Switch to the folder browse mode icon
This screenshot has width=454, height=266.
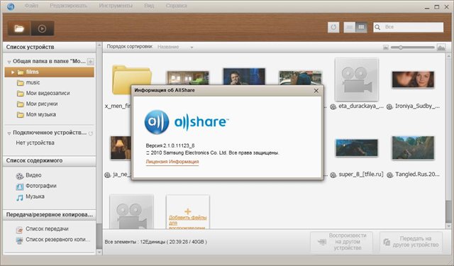tap(19, 28)
